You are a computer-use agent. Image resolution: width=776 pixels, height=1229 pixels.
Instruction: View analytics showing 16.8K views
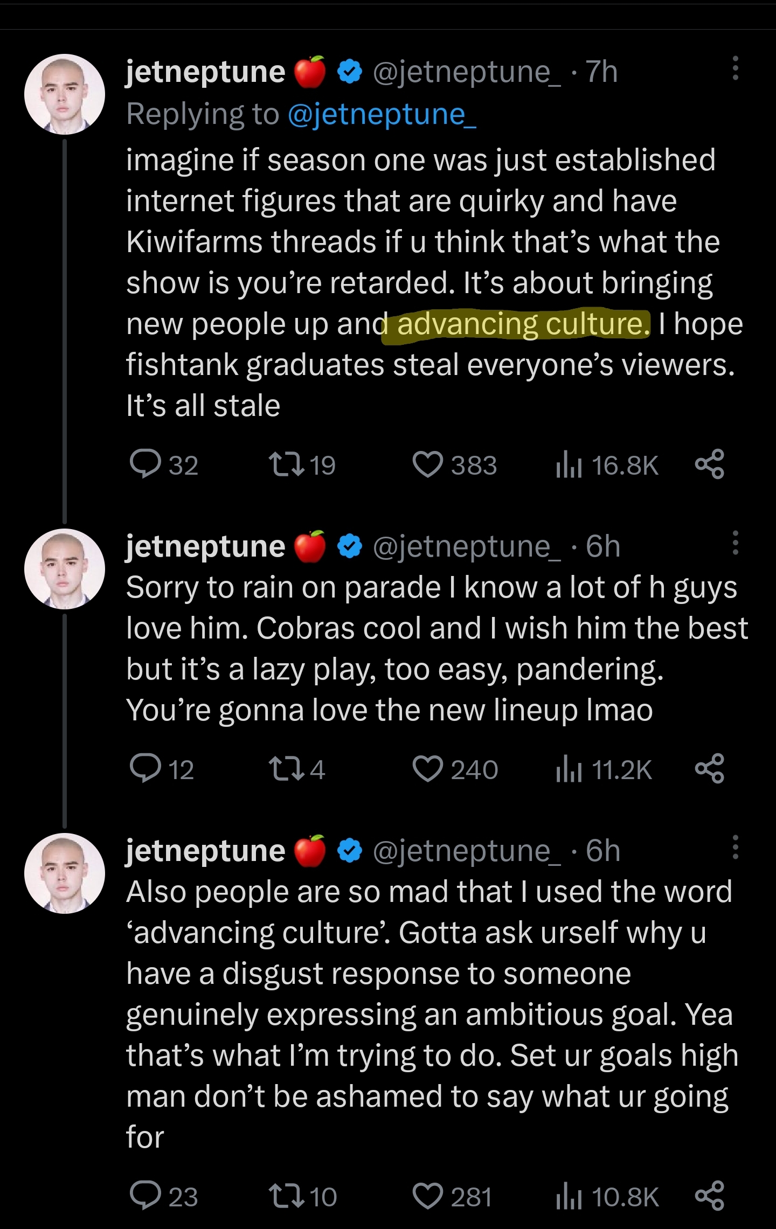tap(607, 466)
